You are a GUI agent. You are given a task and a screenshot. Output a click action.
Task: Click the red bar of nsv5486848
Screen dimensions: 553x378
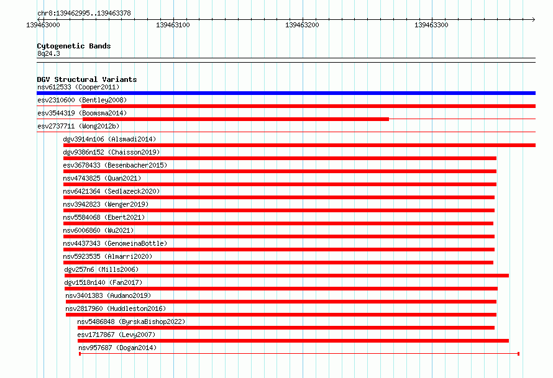click(286, 328)
